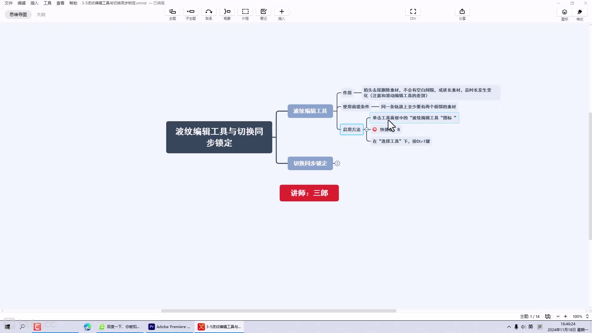Select topic starting with 掐头去尾删除素材

coord(430,93)
